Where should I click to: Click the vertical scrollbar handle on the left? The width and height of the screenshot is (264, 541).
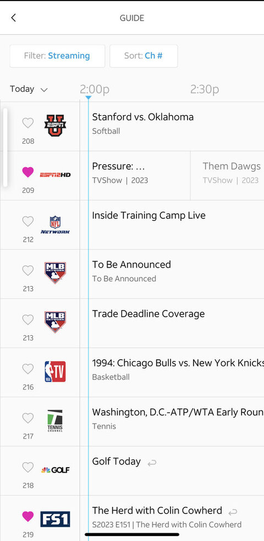(5, 147)
